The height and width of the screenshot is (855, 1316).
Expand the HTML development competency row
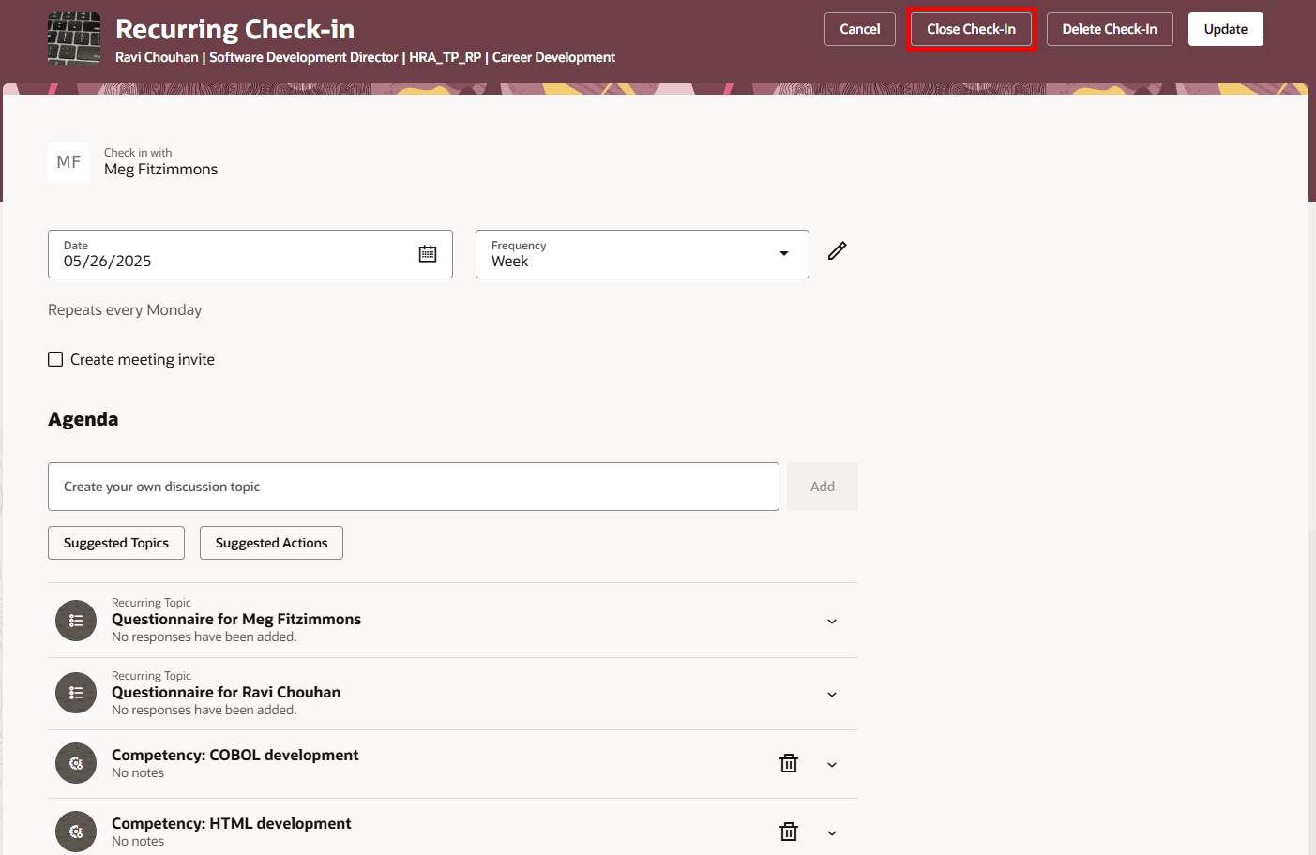(832, 833)
